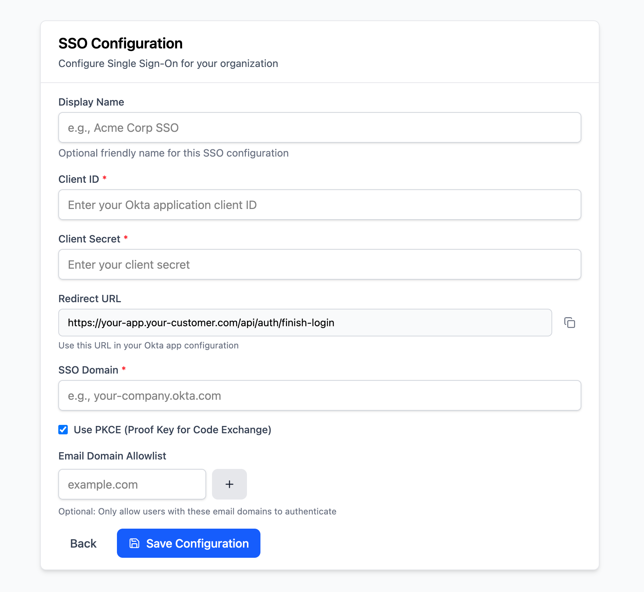Viewport: 644px width, 592px height.
Task: Go back using the Back button
Action: coord(83,543)
